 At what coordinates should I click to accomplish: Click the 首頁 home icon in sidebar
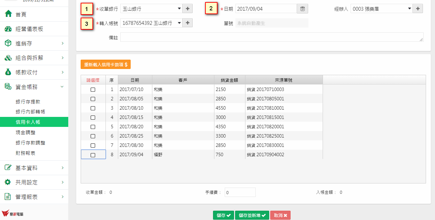pyautogui.click(x=8, y=14)
